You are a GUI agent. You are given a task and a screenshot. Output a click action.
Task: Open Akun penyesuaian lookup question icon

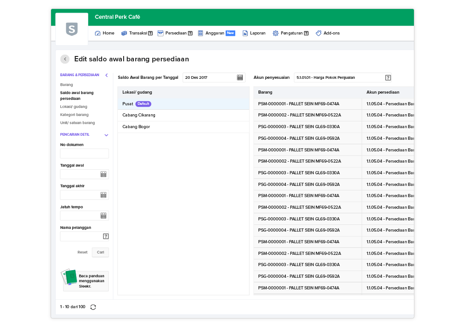point(388,77)
